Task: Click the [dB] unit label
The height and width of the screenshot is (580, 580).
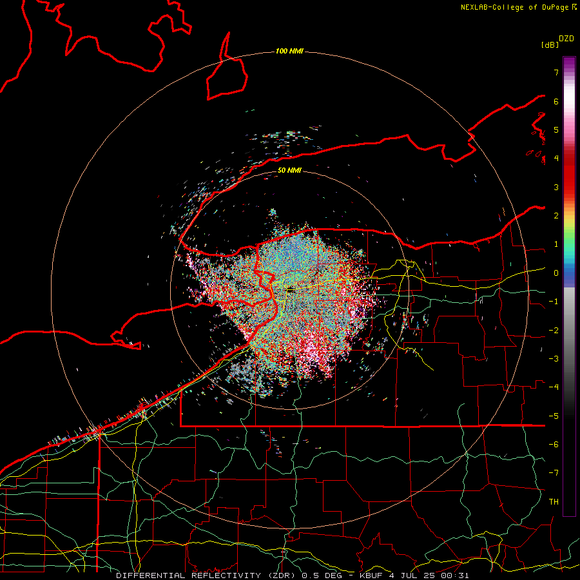Action: click(550, 44)
